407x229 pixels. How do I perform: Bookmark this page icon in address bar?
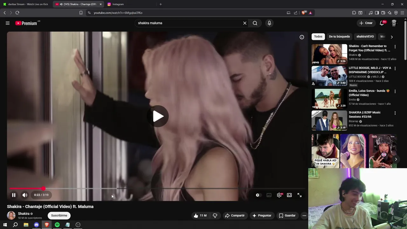point(81,13)
